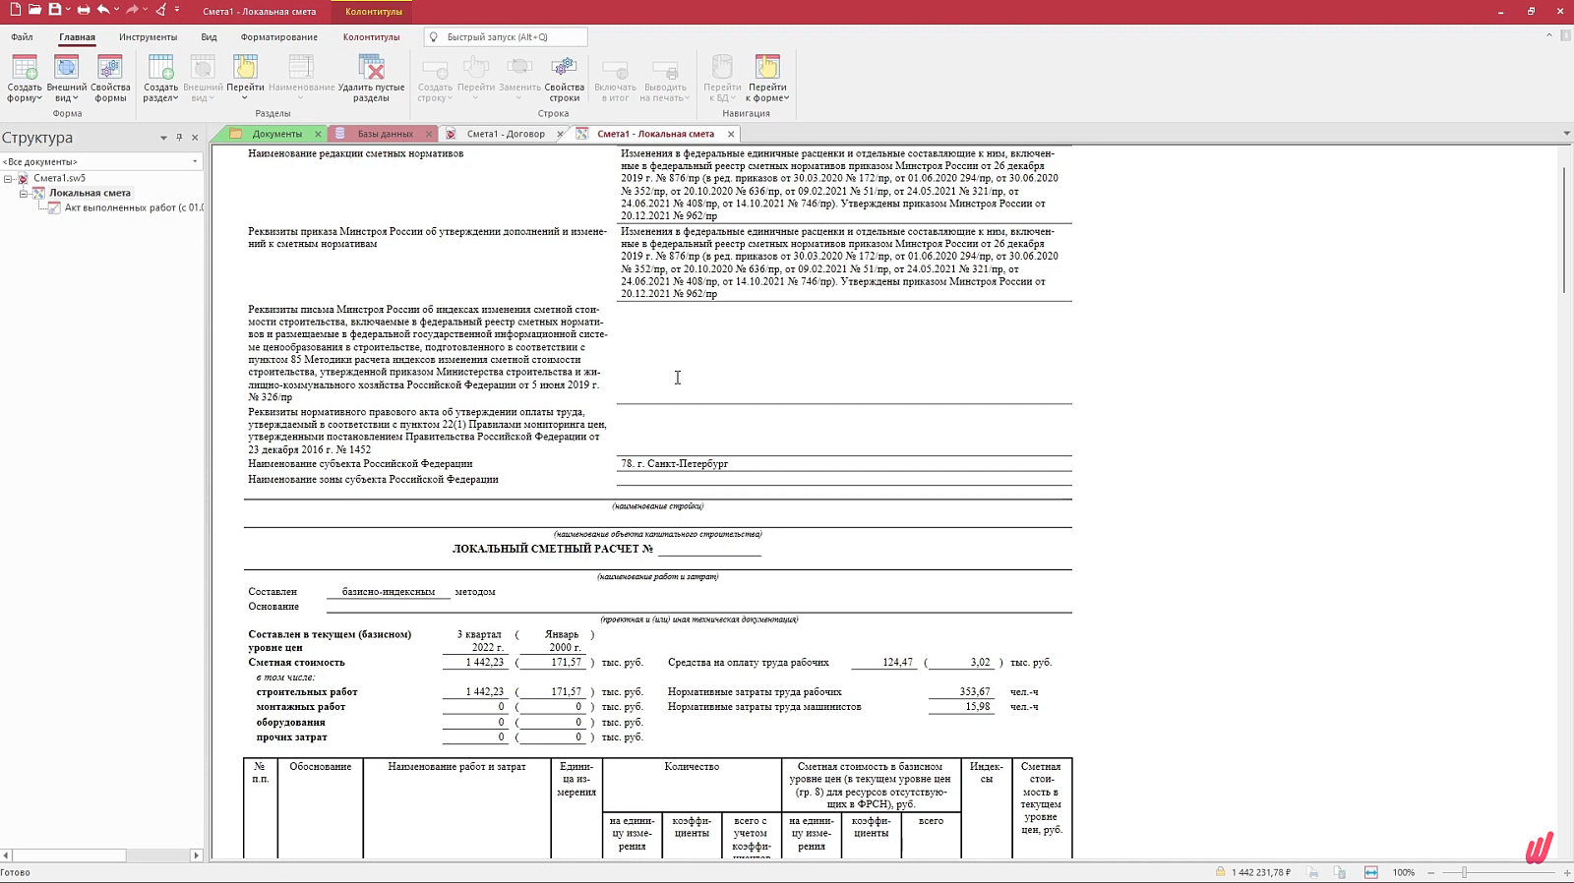Viewport: 1574px width, 883px height.
Task: Click the lock icon in status bar
Action: pos(1220,872)
